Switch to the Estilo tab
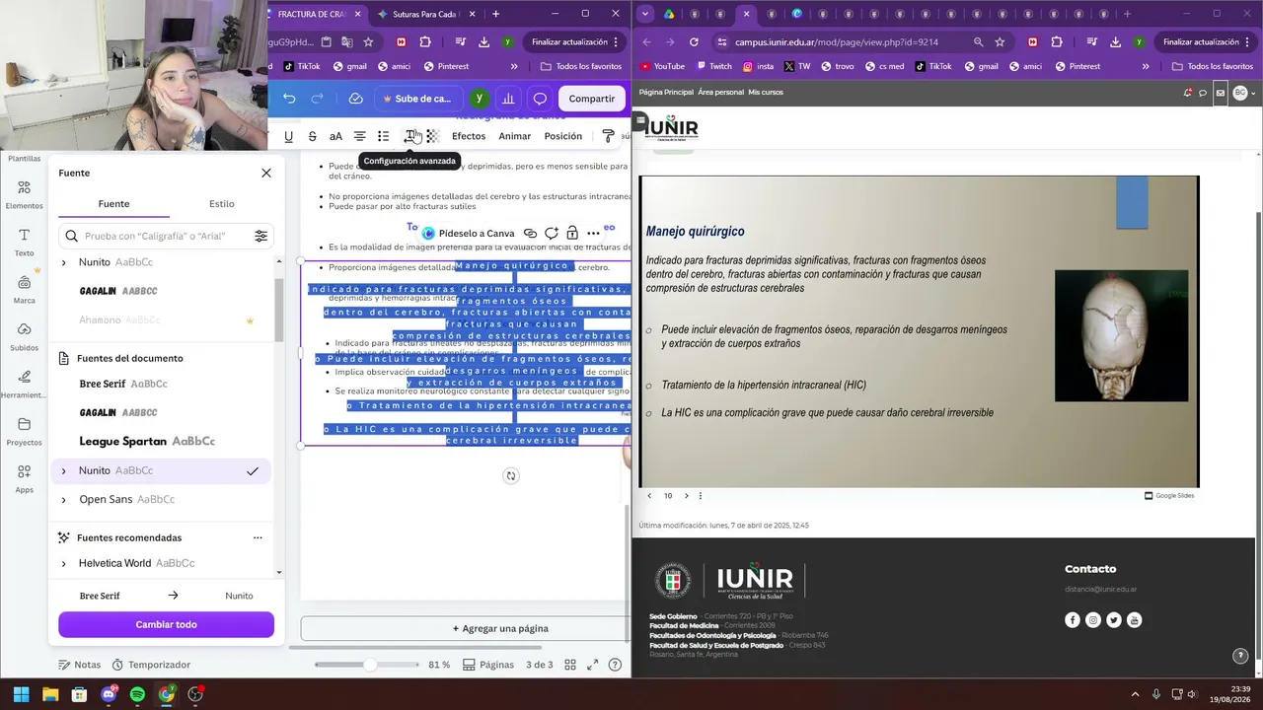The image size is (1263, 710). point(221,204)
